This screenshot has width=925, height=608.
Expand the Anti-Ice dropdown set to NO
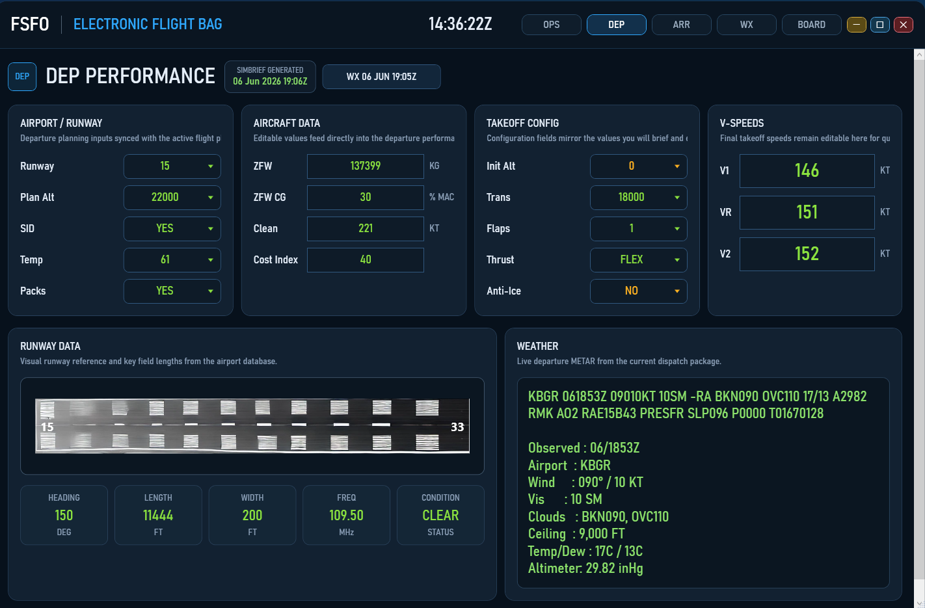tap(639, 291)
